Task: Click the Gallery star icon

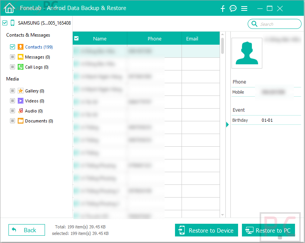Action: [x=20, y=91]
